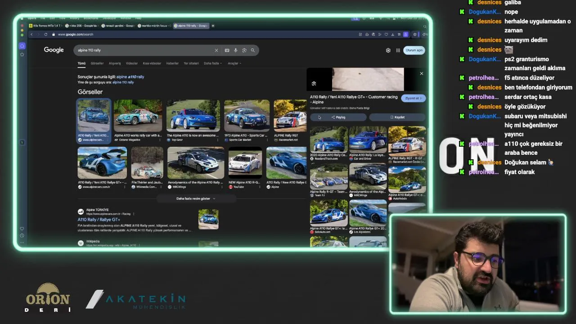This screenshot has width=576, height=324.
Task: Submit search with the magnifier icon
Action: [x=253, y=50]
